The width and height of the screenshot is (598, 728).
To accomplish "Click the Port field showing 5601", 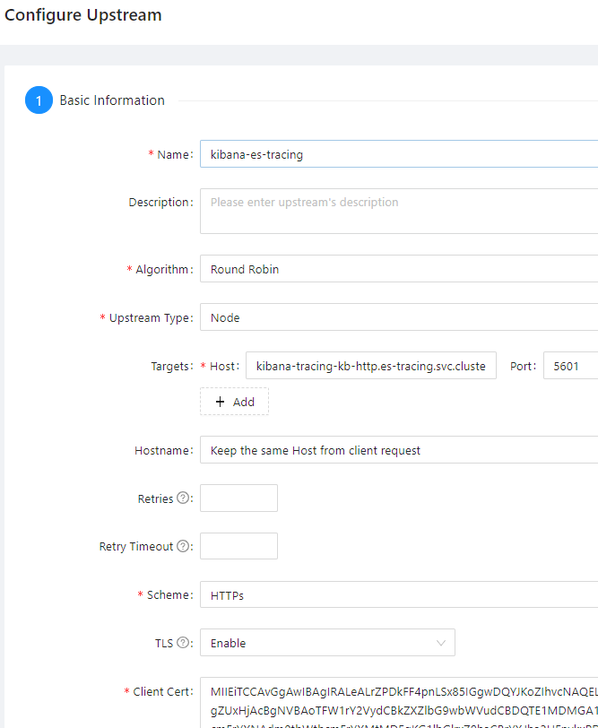I will (x=569, y=365).
